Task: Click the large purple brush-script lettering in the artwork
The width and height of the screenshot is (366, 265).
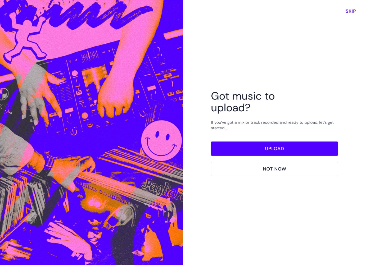Action: pos(79,16)
